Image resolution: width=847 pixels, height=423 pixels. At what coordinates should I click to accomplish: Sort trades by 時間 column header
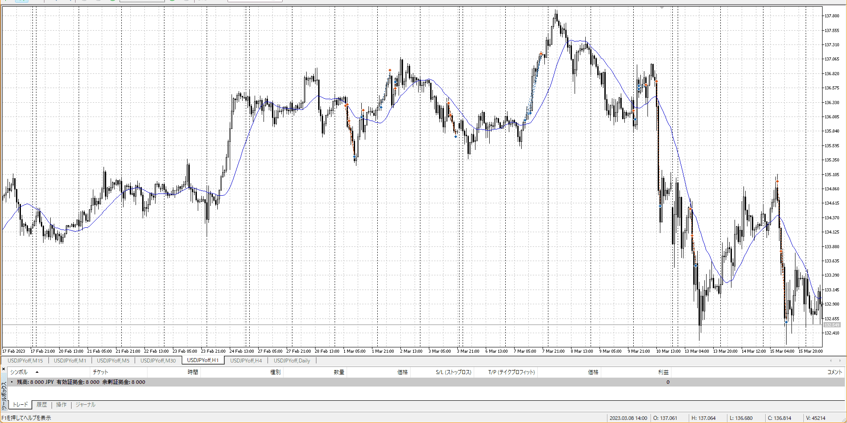pos(192,372)
